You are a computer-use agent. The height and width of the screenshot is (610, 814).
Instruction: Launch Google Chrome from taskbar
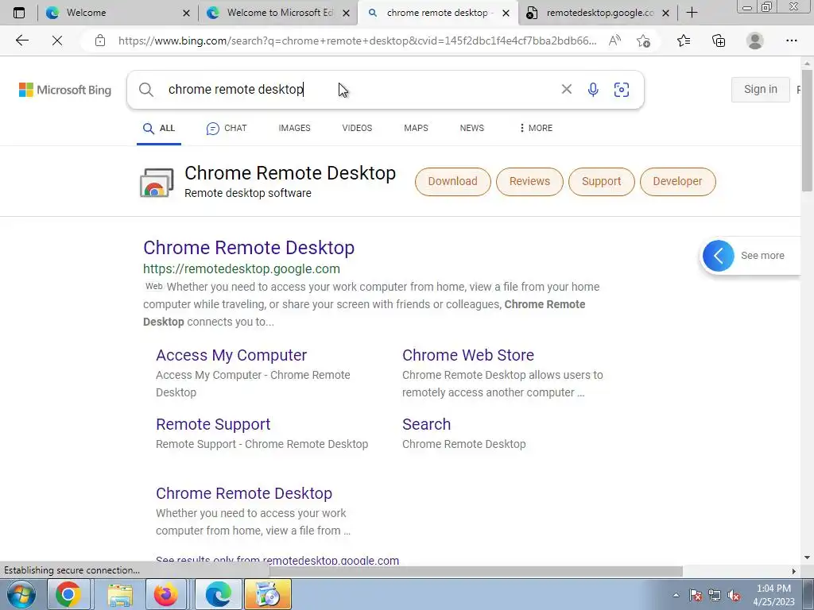[x=68, y=594]
